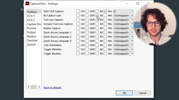Open the Start OCR Capture key dropdown

[x=123, y=11]
